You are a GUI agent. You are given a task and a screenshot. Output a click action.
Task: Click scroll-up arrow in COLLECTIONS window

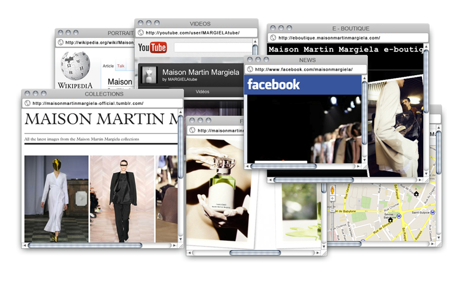pyautogui.click(x=180, y=112)
